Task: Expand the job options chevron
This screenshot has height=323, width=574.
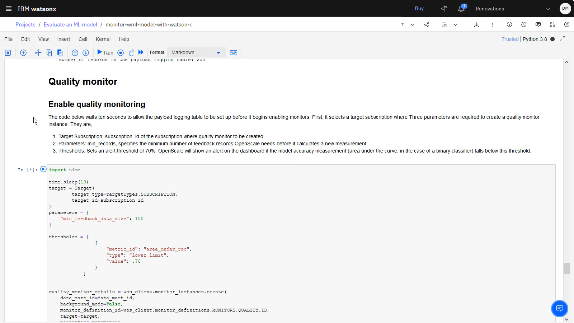Action: pos(456,25)
